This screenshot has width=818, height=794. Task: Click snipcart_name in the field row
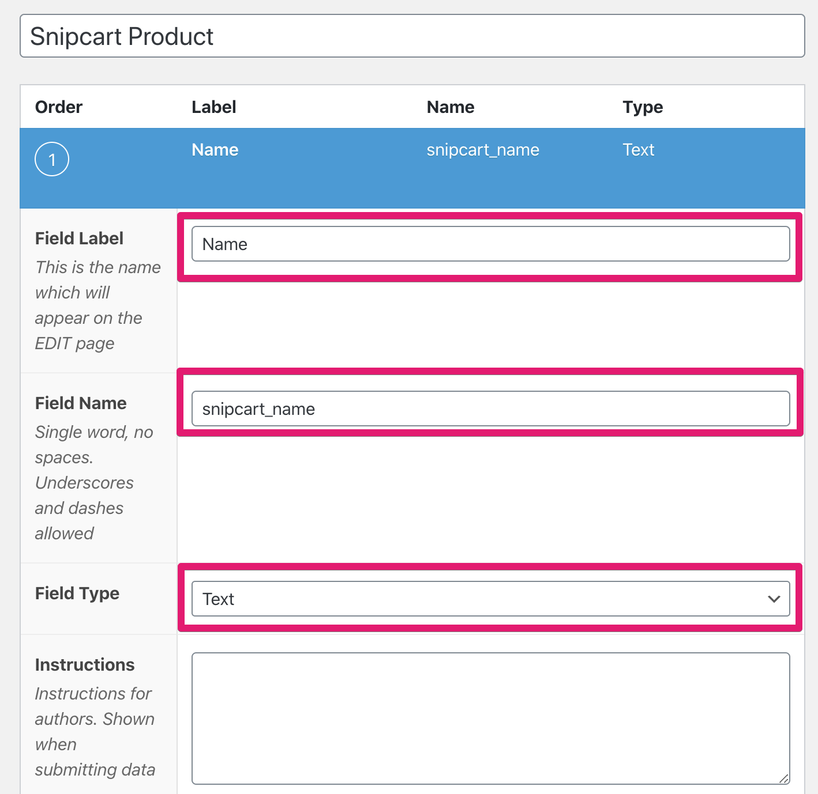point(483,150)
